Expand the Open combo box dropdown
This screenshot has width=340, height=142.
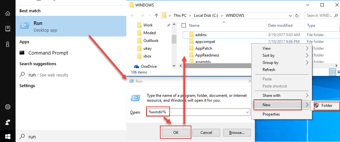[247, 112]
